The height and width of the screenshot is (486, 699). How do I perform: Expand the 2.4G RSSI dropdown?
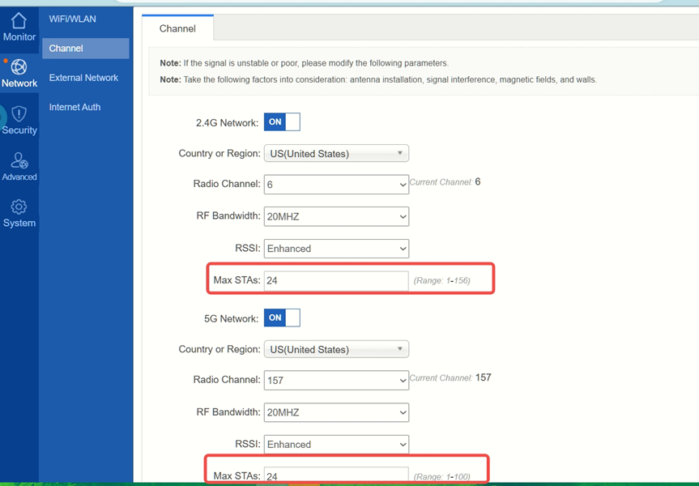pos(336,249)
